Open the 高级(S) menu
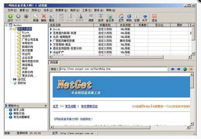The image size is (201, 139). 75,10
